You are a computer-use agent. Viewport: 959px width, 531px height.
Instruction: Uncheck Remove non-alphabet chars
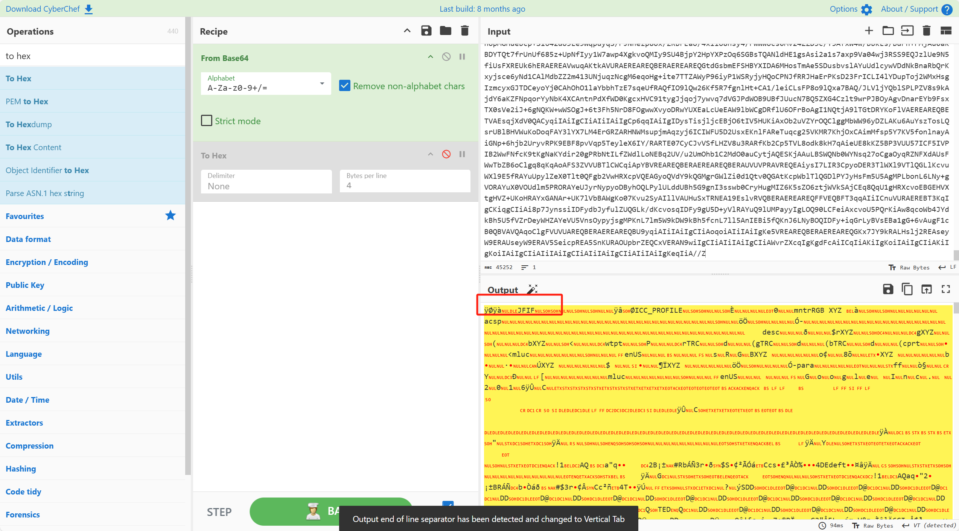[x=344, y=86]
